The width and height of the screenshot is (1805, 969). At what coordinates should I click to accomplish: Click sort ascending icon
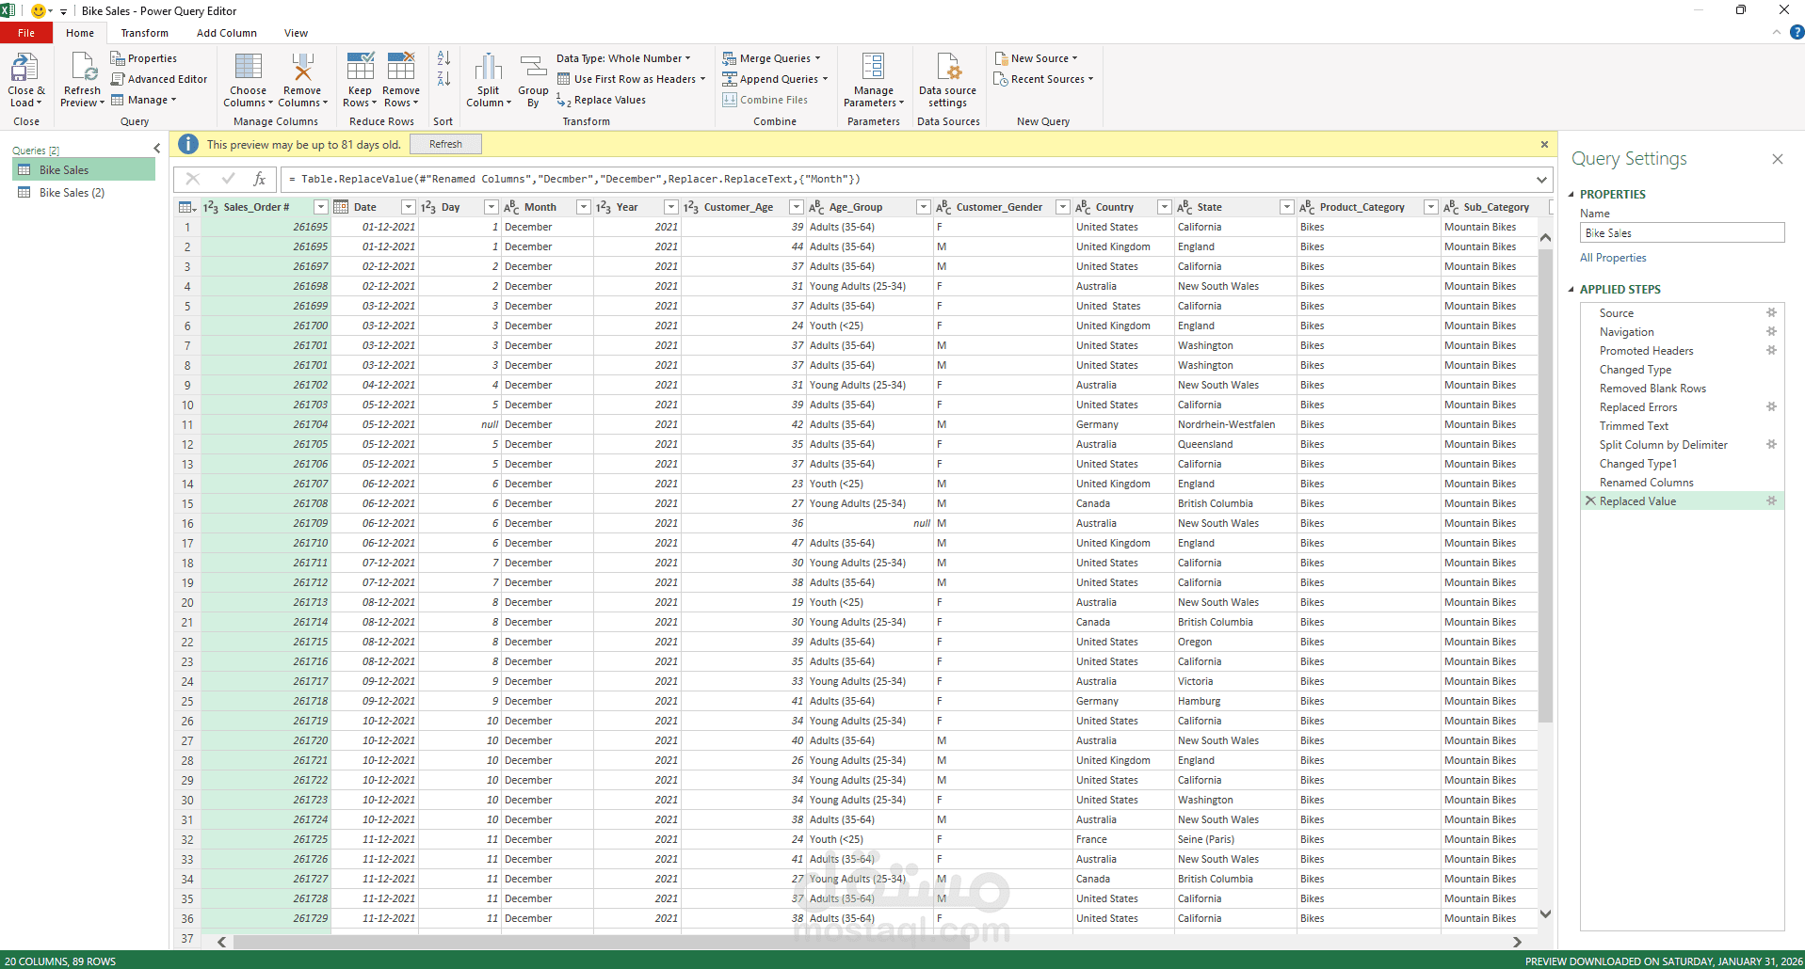[443, 58]
